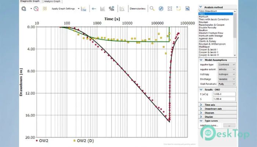The width and height of the screenshot is (257, 147).
Task: Select Double Porosity method
Action: (207, 28)
